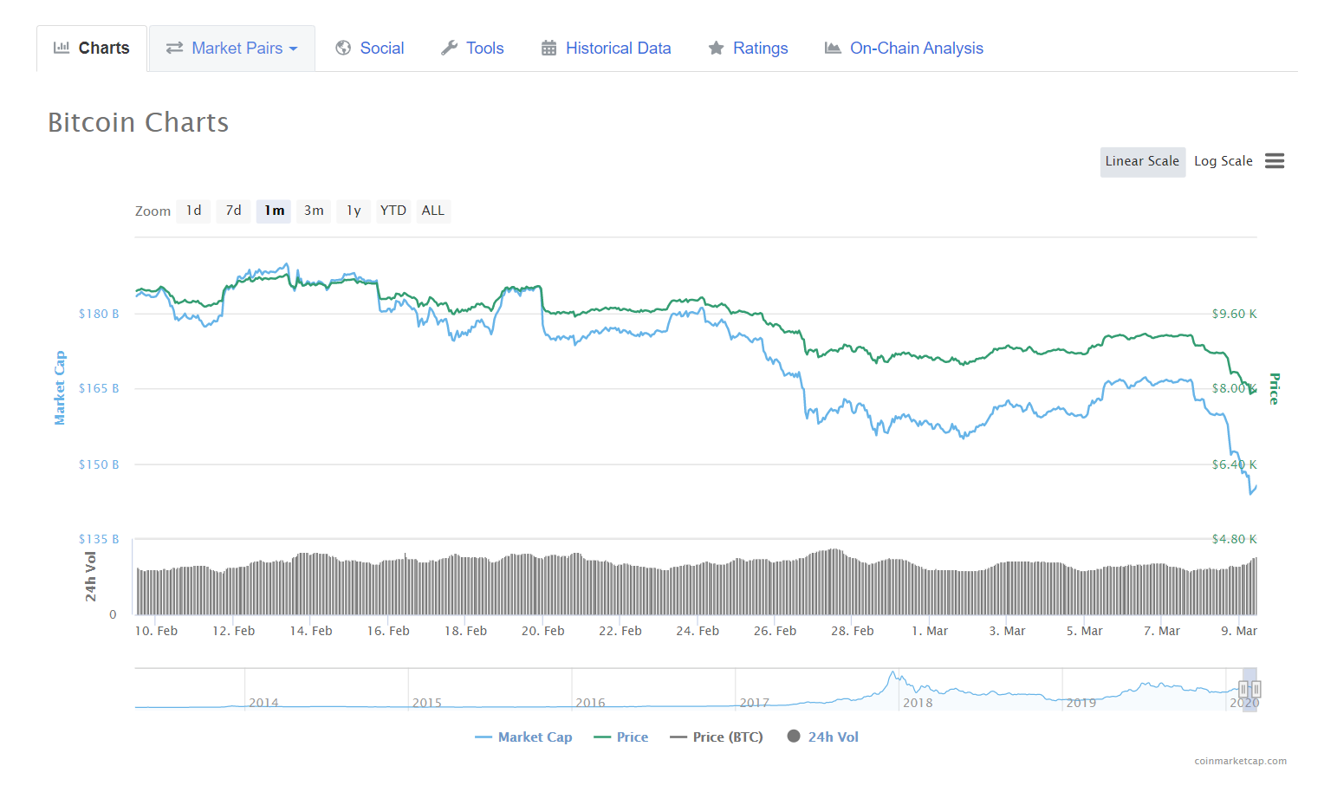Go to the Historical Data tab
The height and width of the screenshot is (805, 1337).
[607, 49]
